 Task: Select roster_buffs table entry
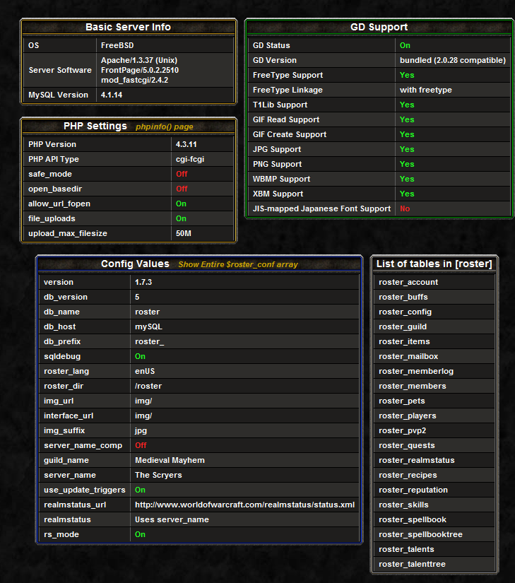[x=403, y=297]
